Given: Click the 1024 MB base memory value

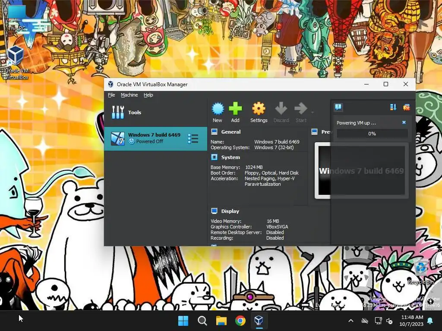Looking at the screenshot, I should 254,167.
